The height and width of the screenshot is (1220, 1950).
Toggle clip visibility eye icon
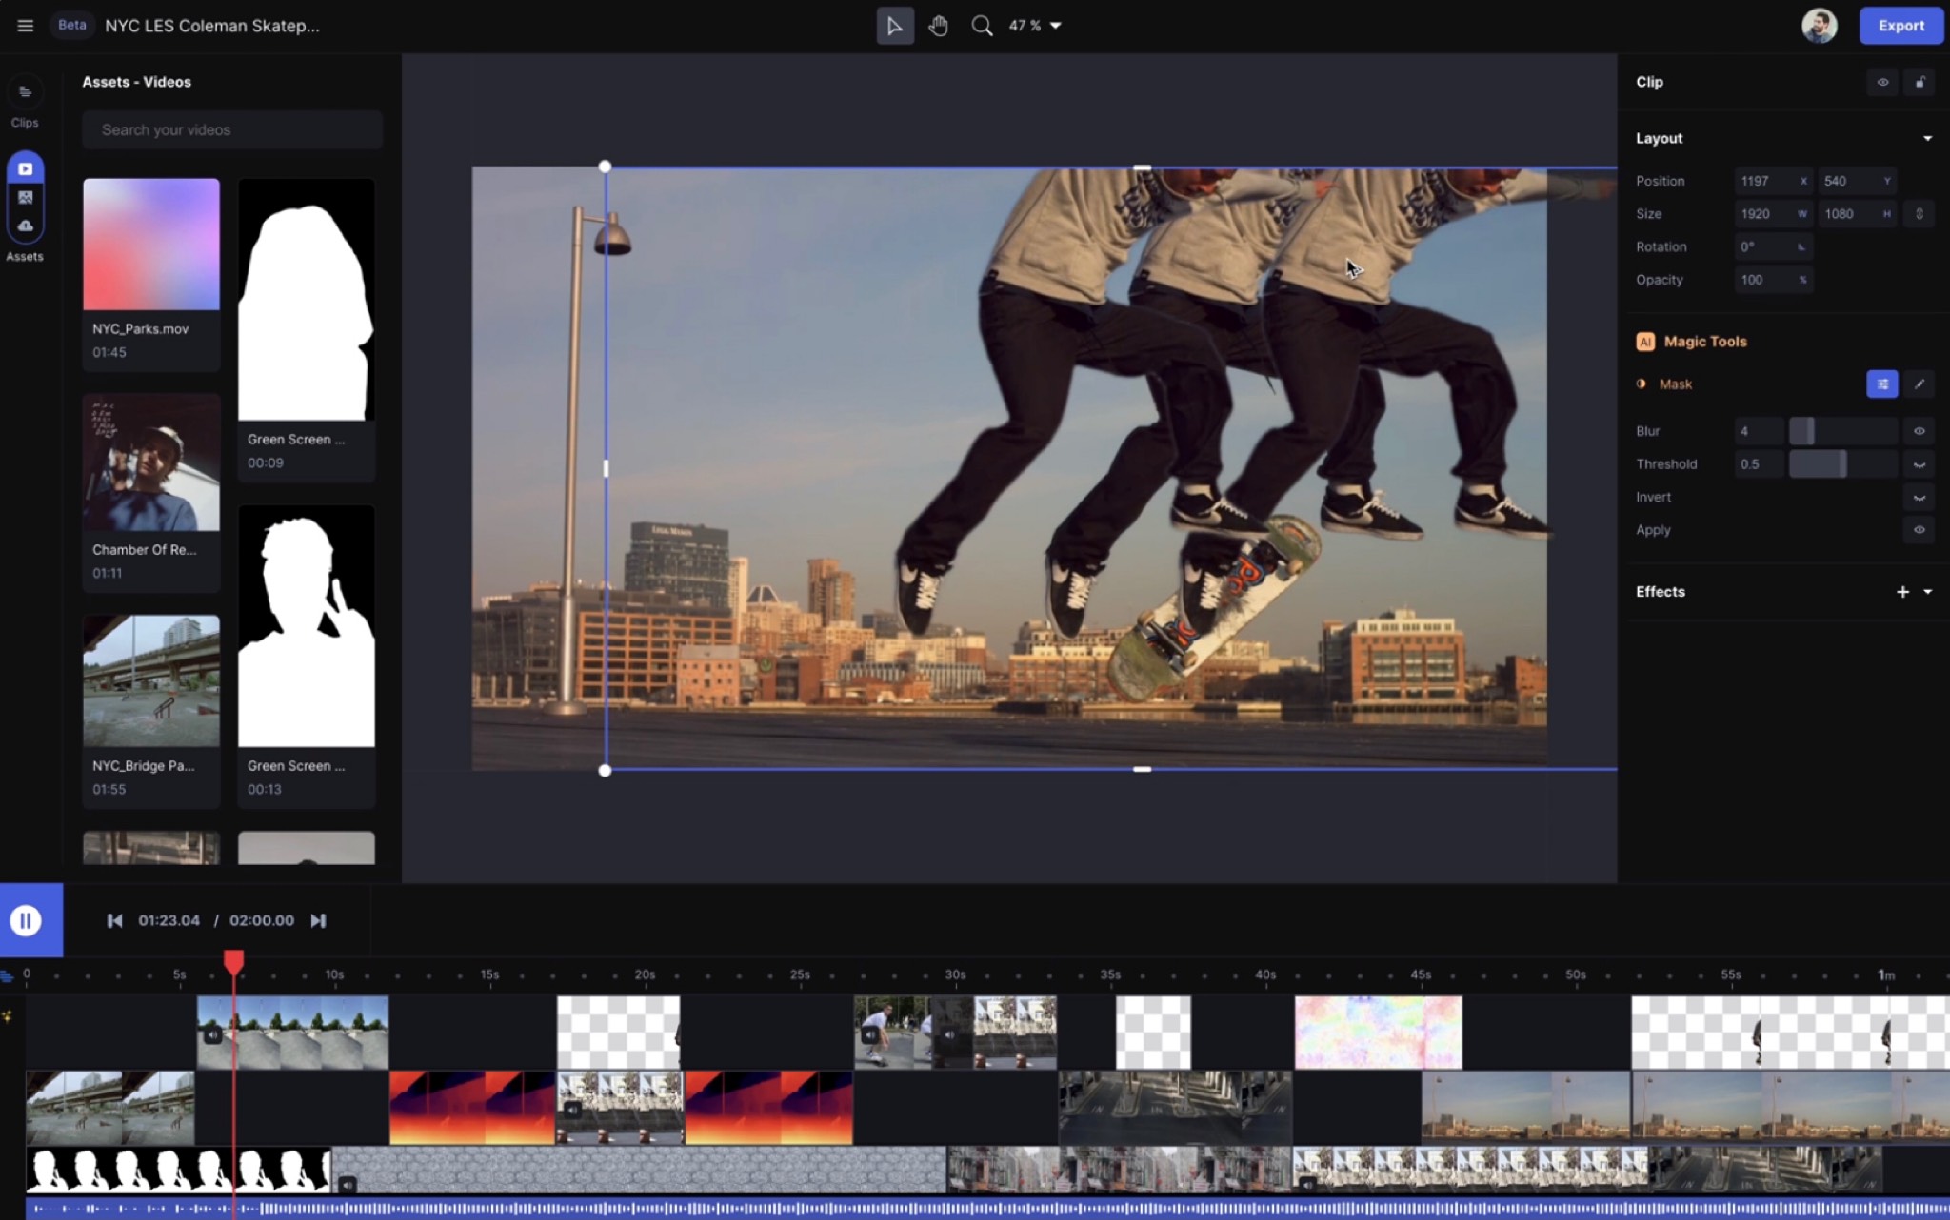point(1882,82)
